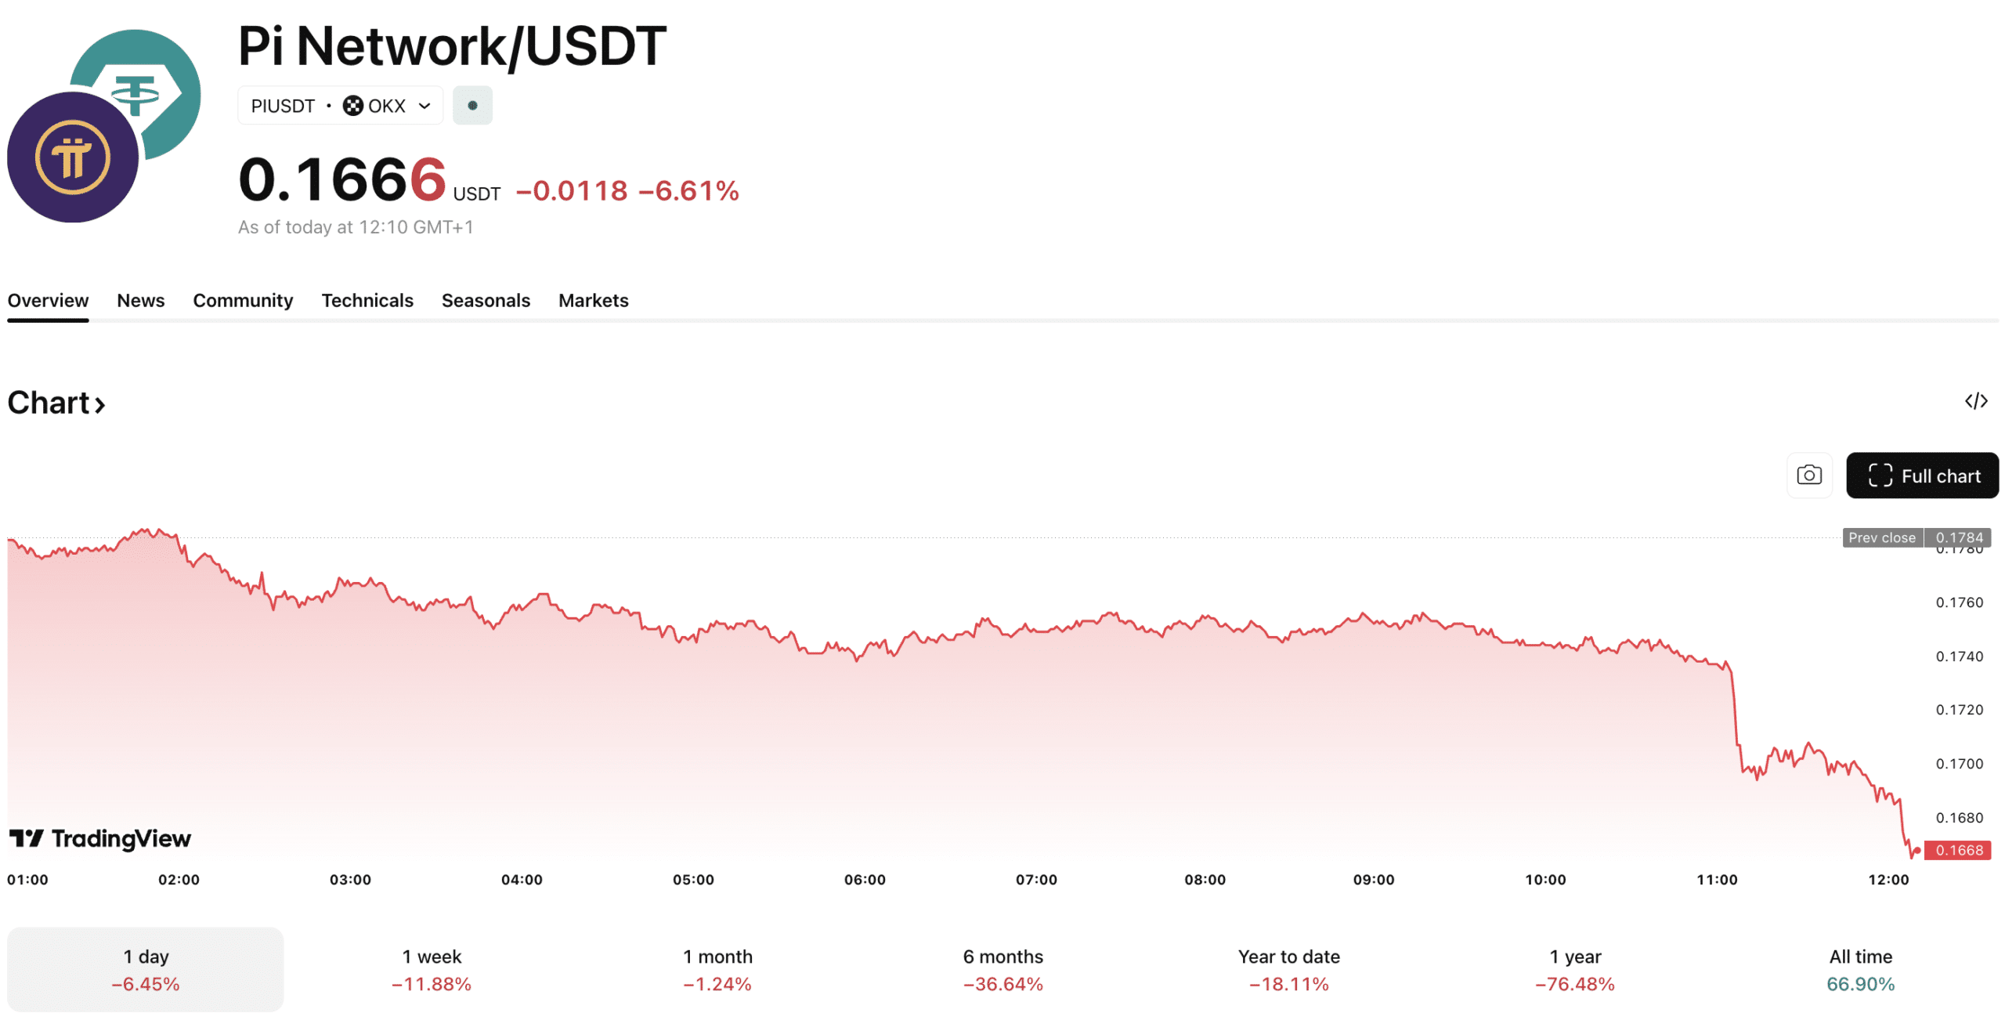Show the All time range
The image size is (2005, 1020).
[1860, 969]
